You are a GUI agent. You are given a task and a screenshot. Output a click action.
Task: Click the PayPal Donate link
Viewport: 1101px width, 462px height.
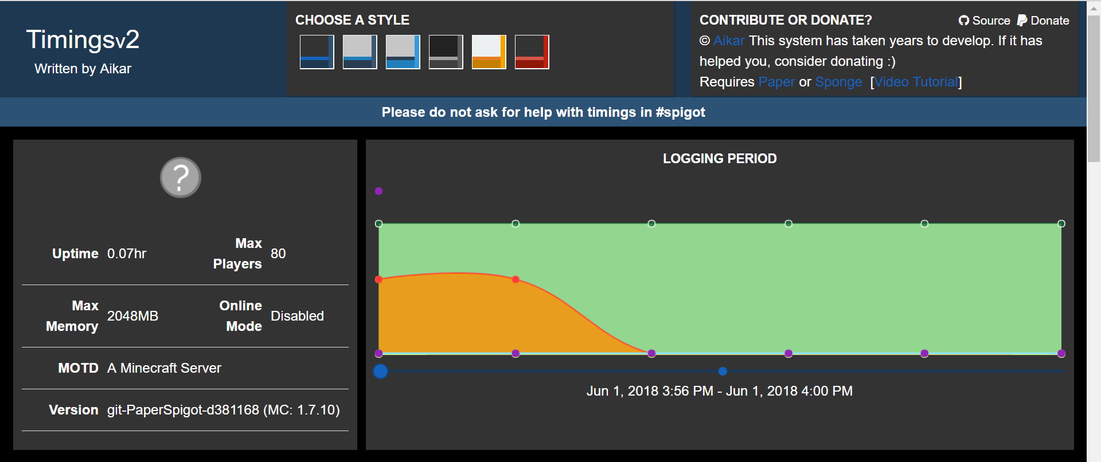coord(1043,21)
